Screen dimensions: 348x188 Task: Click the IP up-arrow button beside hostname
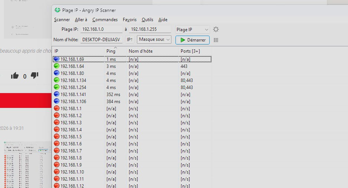coord(129,40)
